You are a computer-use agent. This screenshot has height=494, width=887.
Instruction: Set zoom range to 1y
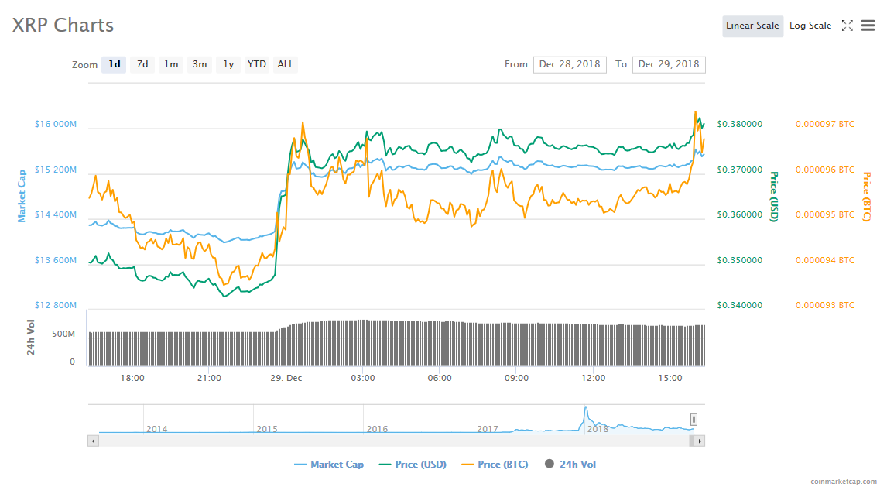(x=228, y=64)
